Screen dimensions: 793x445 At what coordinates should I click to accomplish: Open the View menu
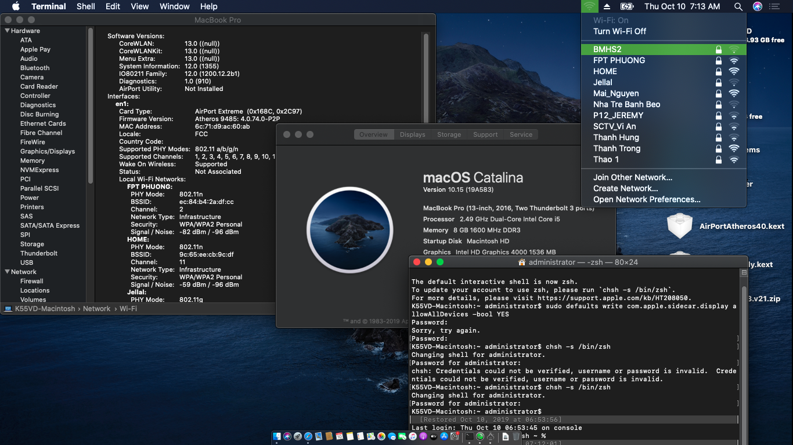pyautogui.click(x=139, y=6)
